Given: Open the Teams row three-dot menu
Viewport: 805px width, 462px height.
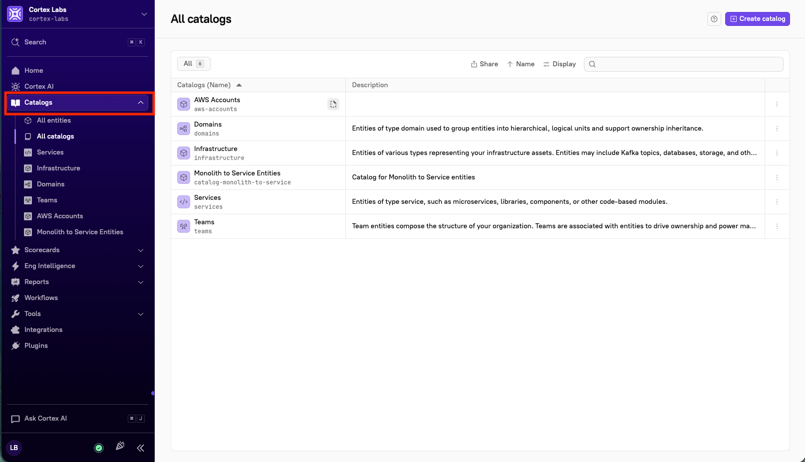Looking at the screenshot, I should point(777,226).
